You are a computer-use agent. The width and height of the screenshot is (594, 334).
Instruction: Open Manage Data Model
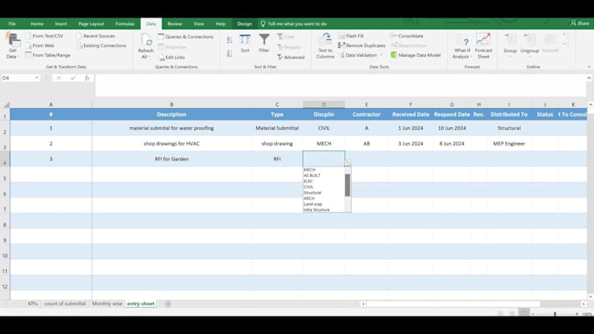[416, 55]
